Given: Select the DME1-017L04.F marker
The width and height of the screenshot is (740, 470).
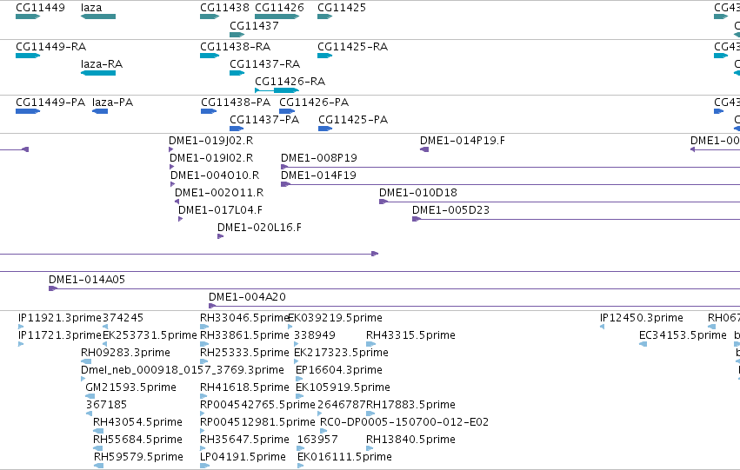Looking at the screenshot, I should [180, 219].
